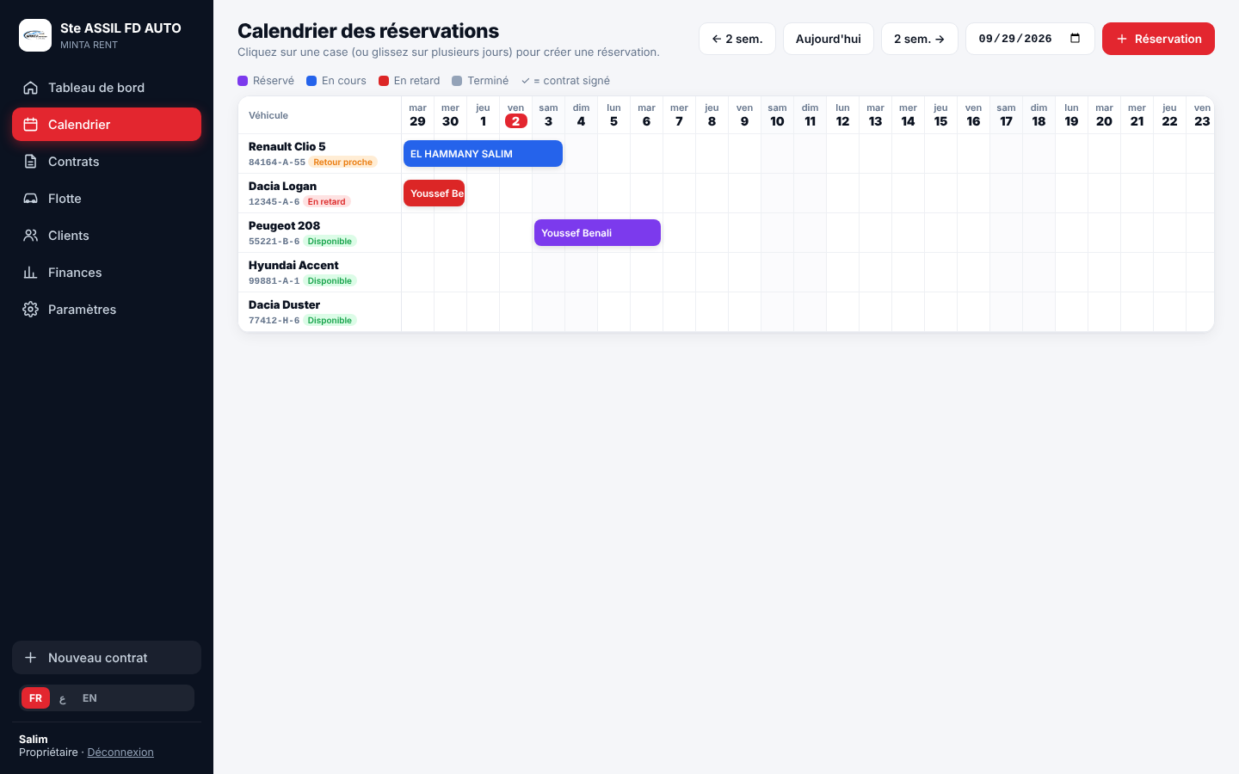
Task: Click the Tableau de bord home icon
Action: (x=30, y=88)
